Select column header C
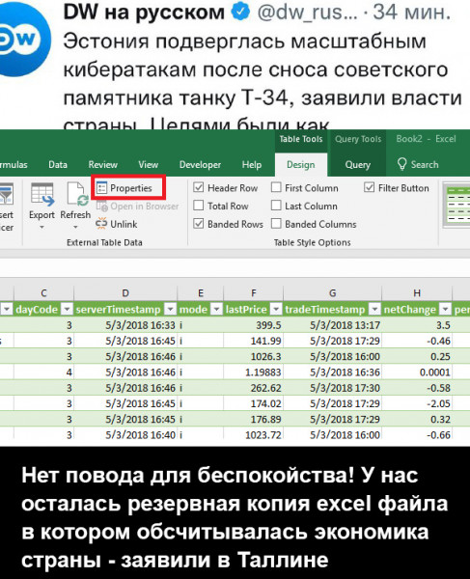This screenshot has height=579, width=470. [44, 293]
